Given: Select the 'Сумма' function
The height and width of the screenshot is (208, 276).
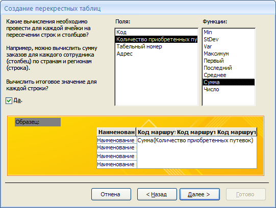Looking at the screenshot, I should (229, 82).
